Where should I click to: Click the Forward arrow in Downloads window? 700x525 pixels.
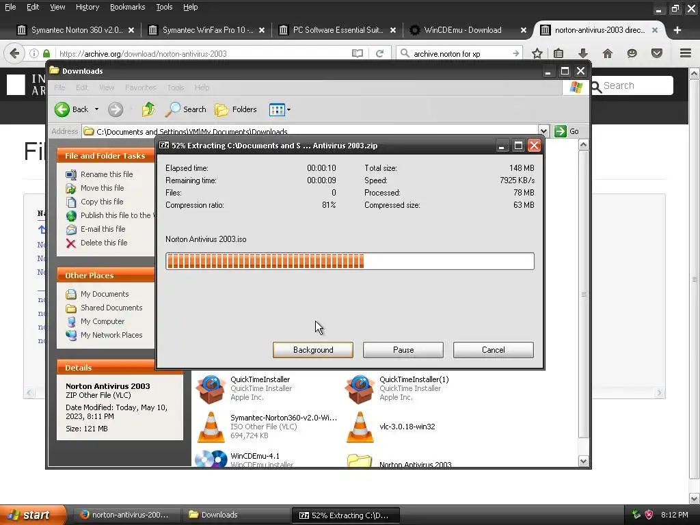115,109
